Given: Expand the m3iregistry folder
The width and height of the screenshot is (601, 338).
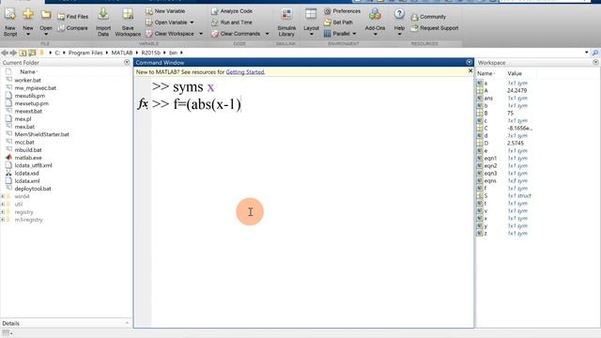Looking at the screenshot, I should pyautogui.click(x=3, y=220).
